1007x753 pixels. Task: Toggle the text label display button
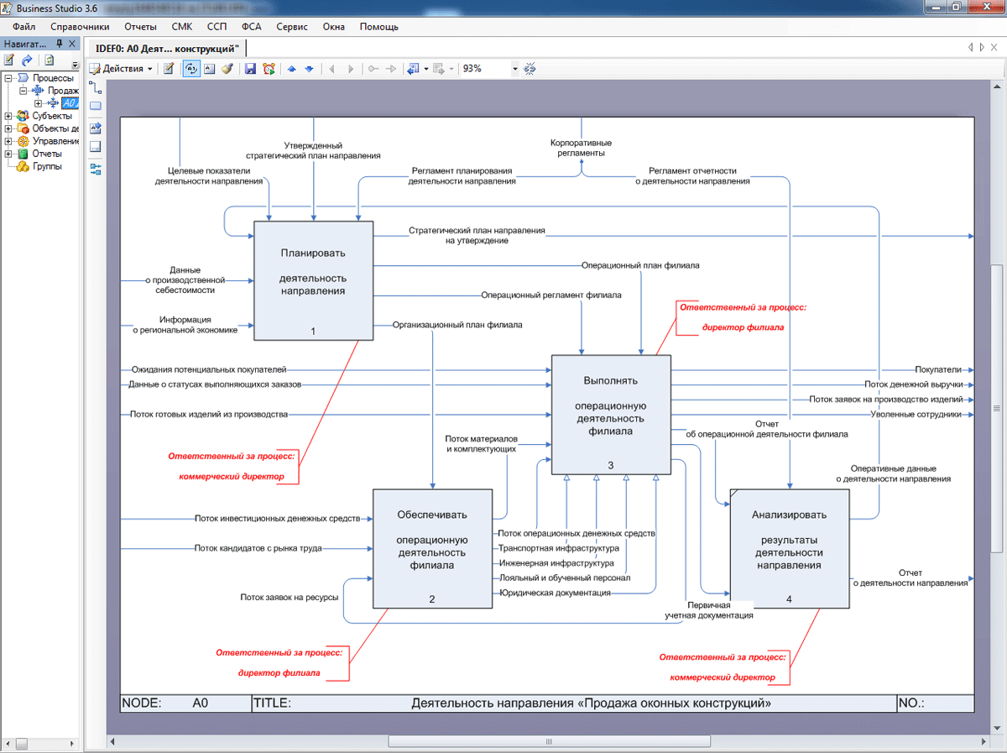(209, 69)
